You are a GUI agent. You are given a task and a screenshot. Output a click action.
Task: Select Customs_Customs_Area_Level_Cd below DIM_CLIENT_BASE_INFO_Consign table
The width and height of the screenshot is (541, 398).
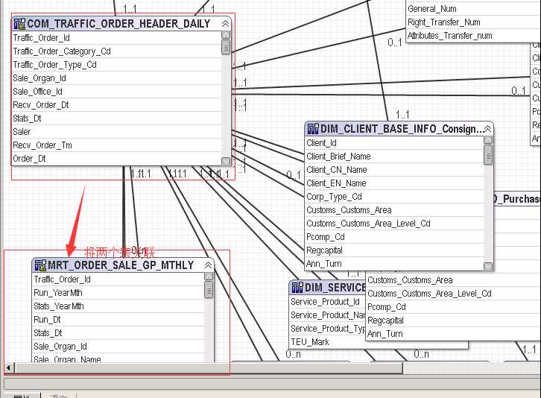453,294
